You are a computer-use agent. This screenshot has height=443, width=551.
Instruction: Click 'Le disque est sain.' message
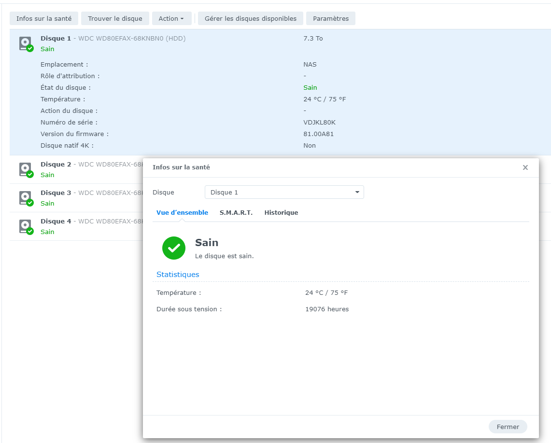224,256
